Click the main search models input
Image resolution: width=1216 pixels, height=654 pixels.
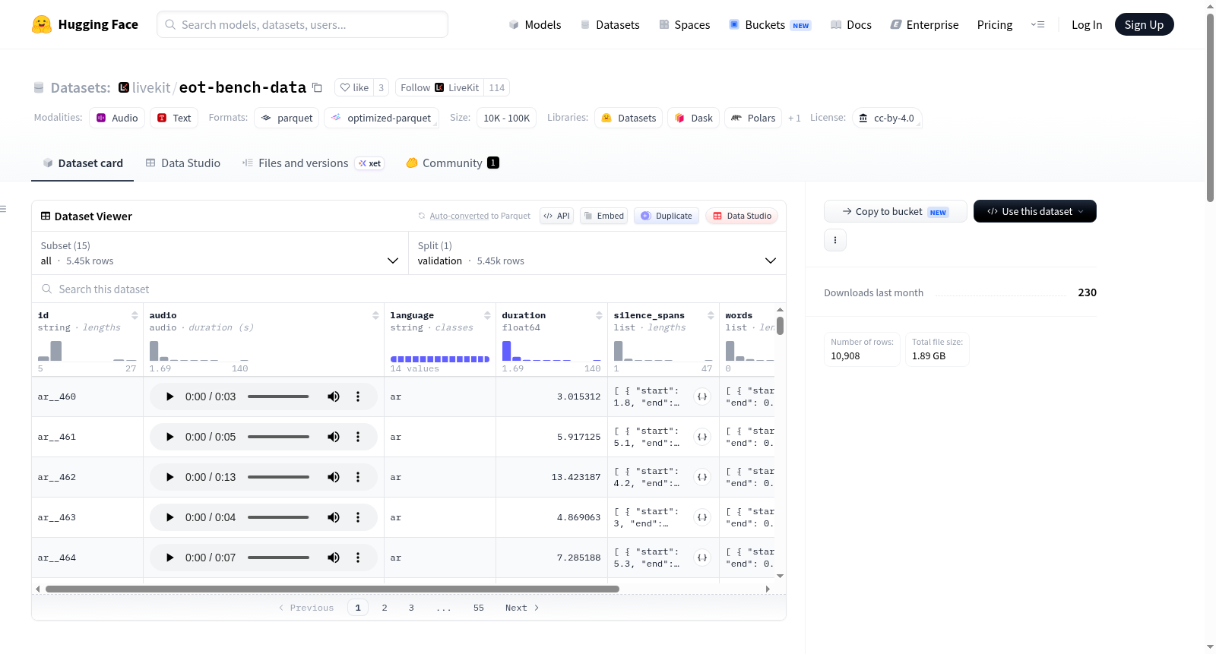tap(302, 24)
